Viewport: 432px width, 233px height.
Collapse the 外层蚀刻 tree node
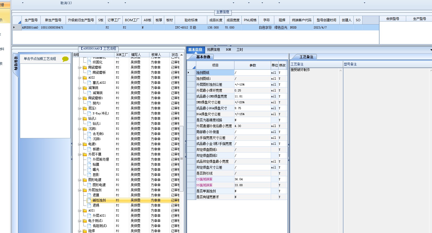79,190
